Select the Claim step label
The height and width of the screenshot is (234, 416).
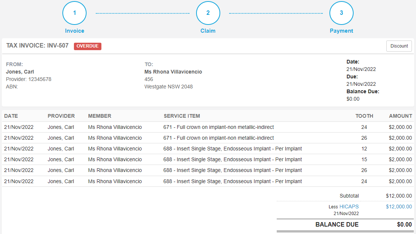click(208, 31)
